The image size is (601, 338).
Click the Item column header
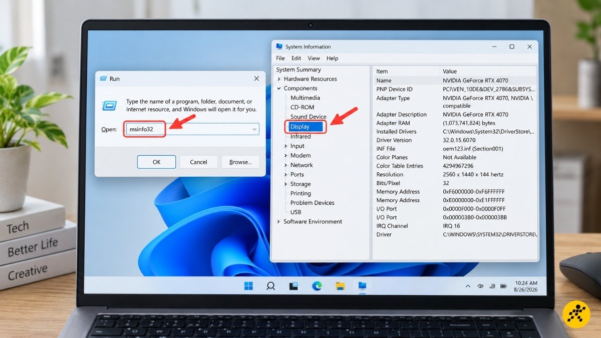406,71
